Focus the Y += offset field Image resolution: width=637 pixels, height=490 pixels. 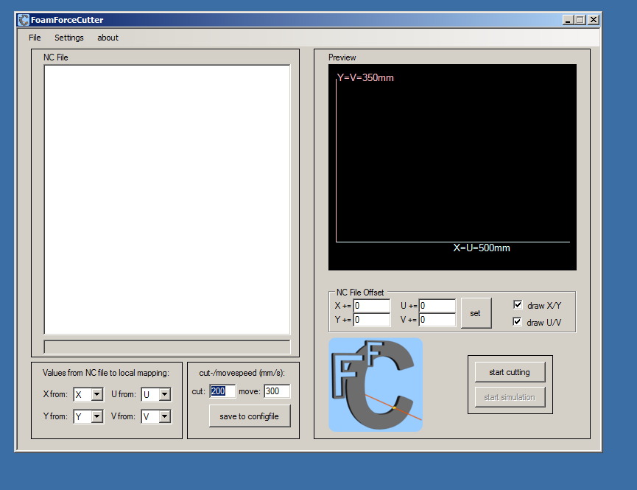pos(372,320)
